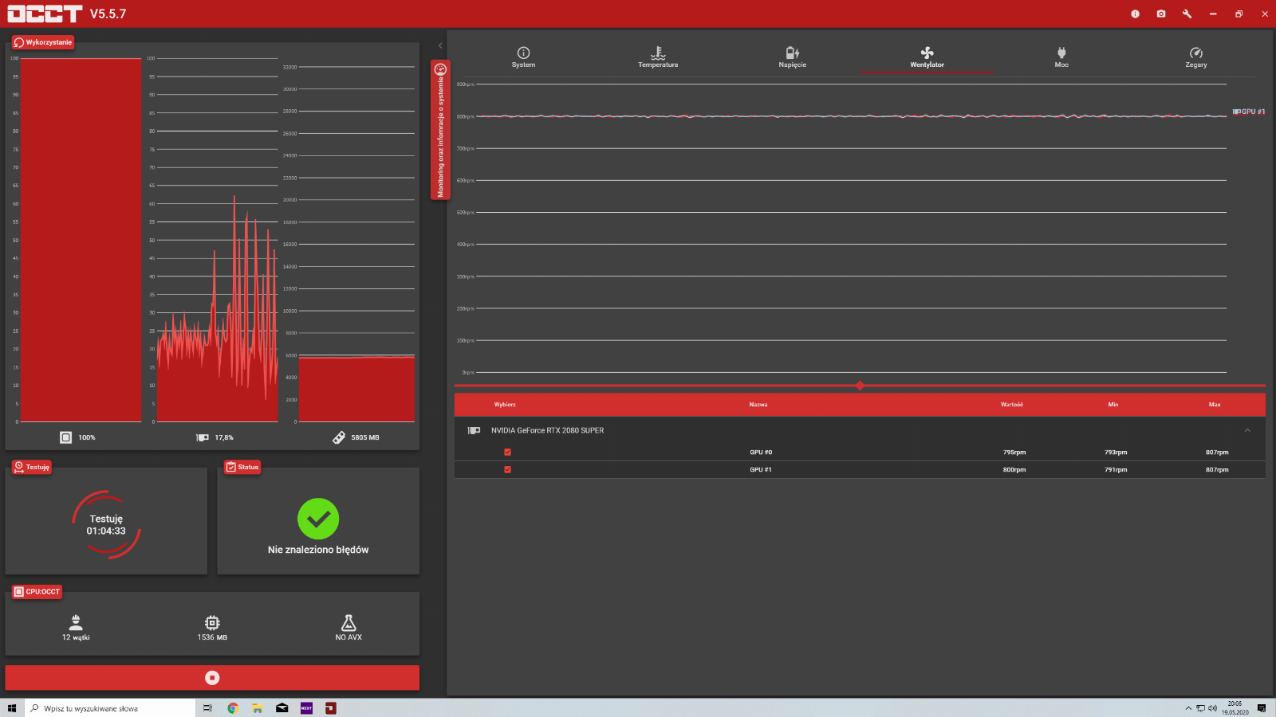This screenshot has width=1276, height=717.
Task: Click the GPU usage 17,8% icon
Action: 203,437
